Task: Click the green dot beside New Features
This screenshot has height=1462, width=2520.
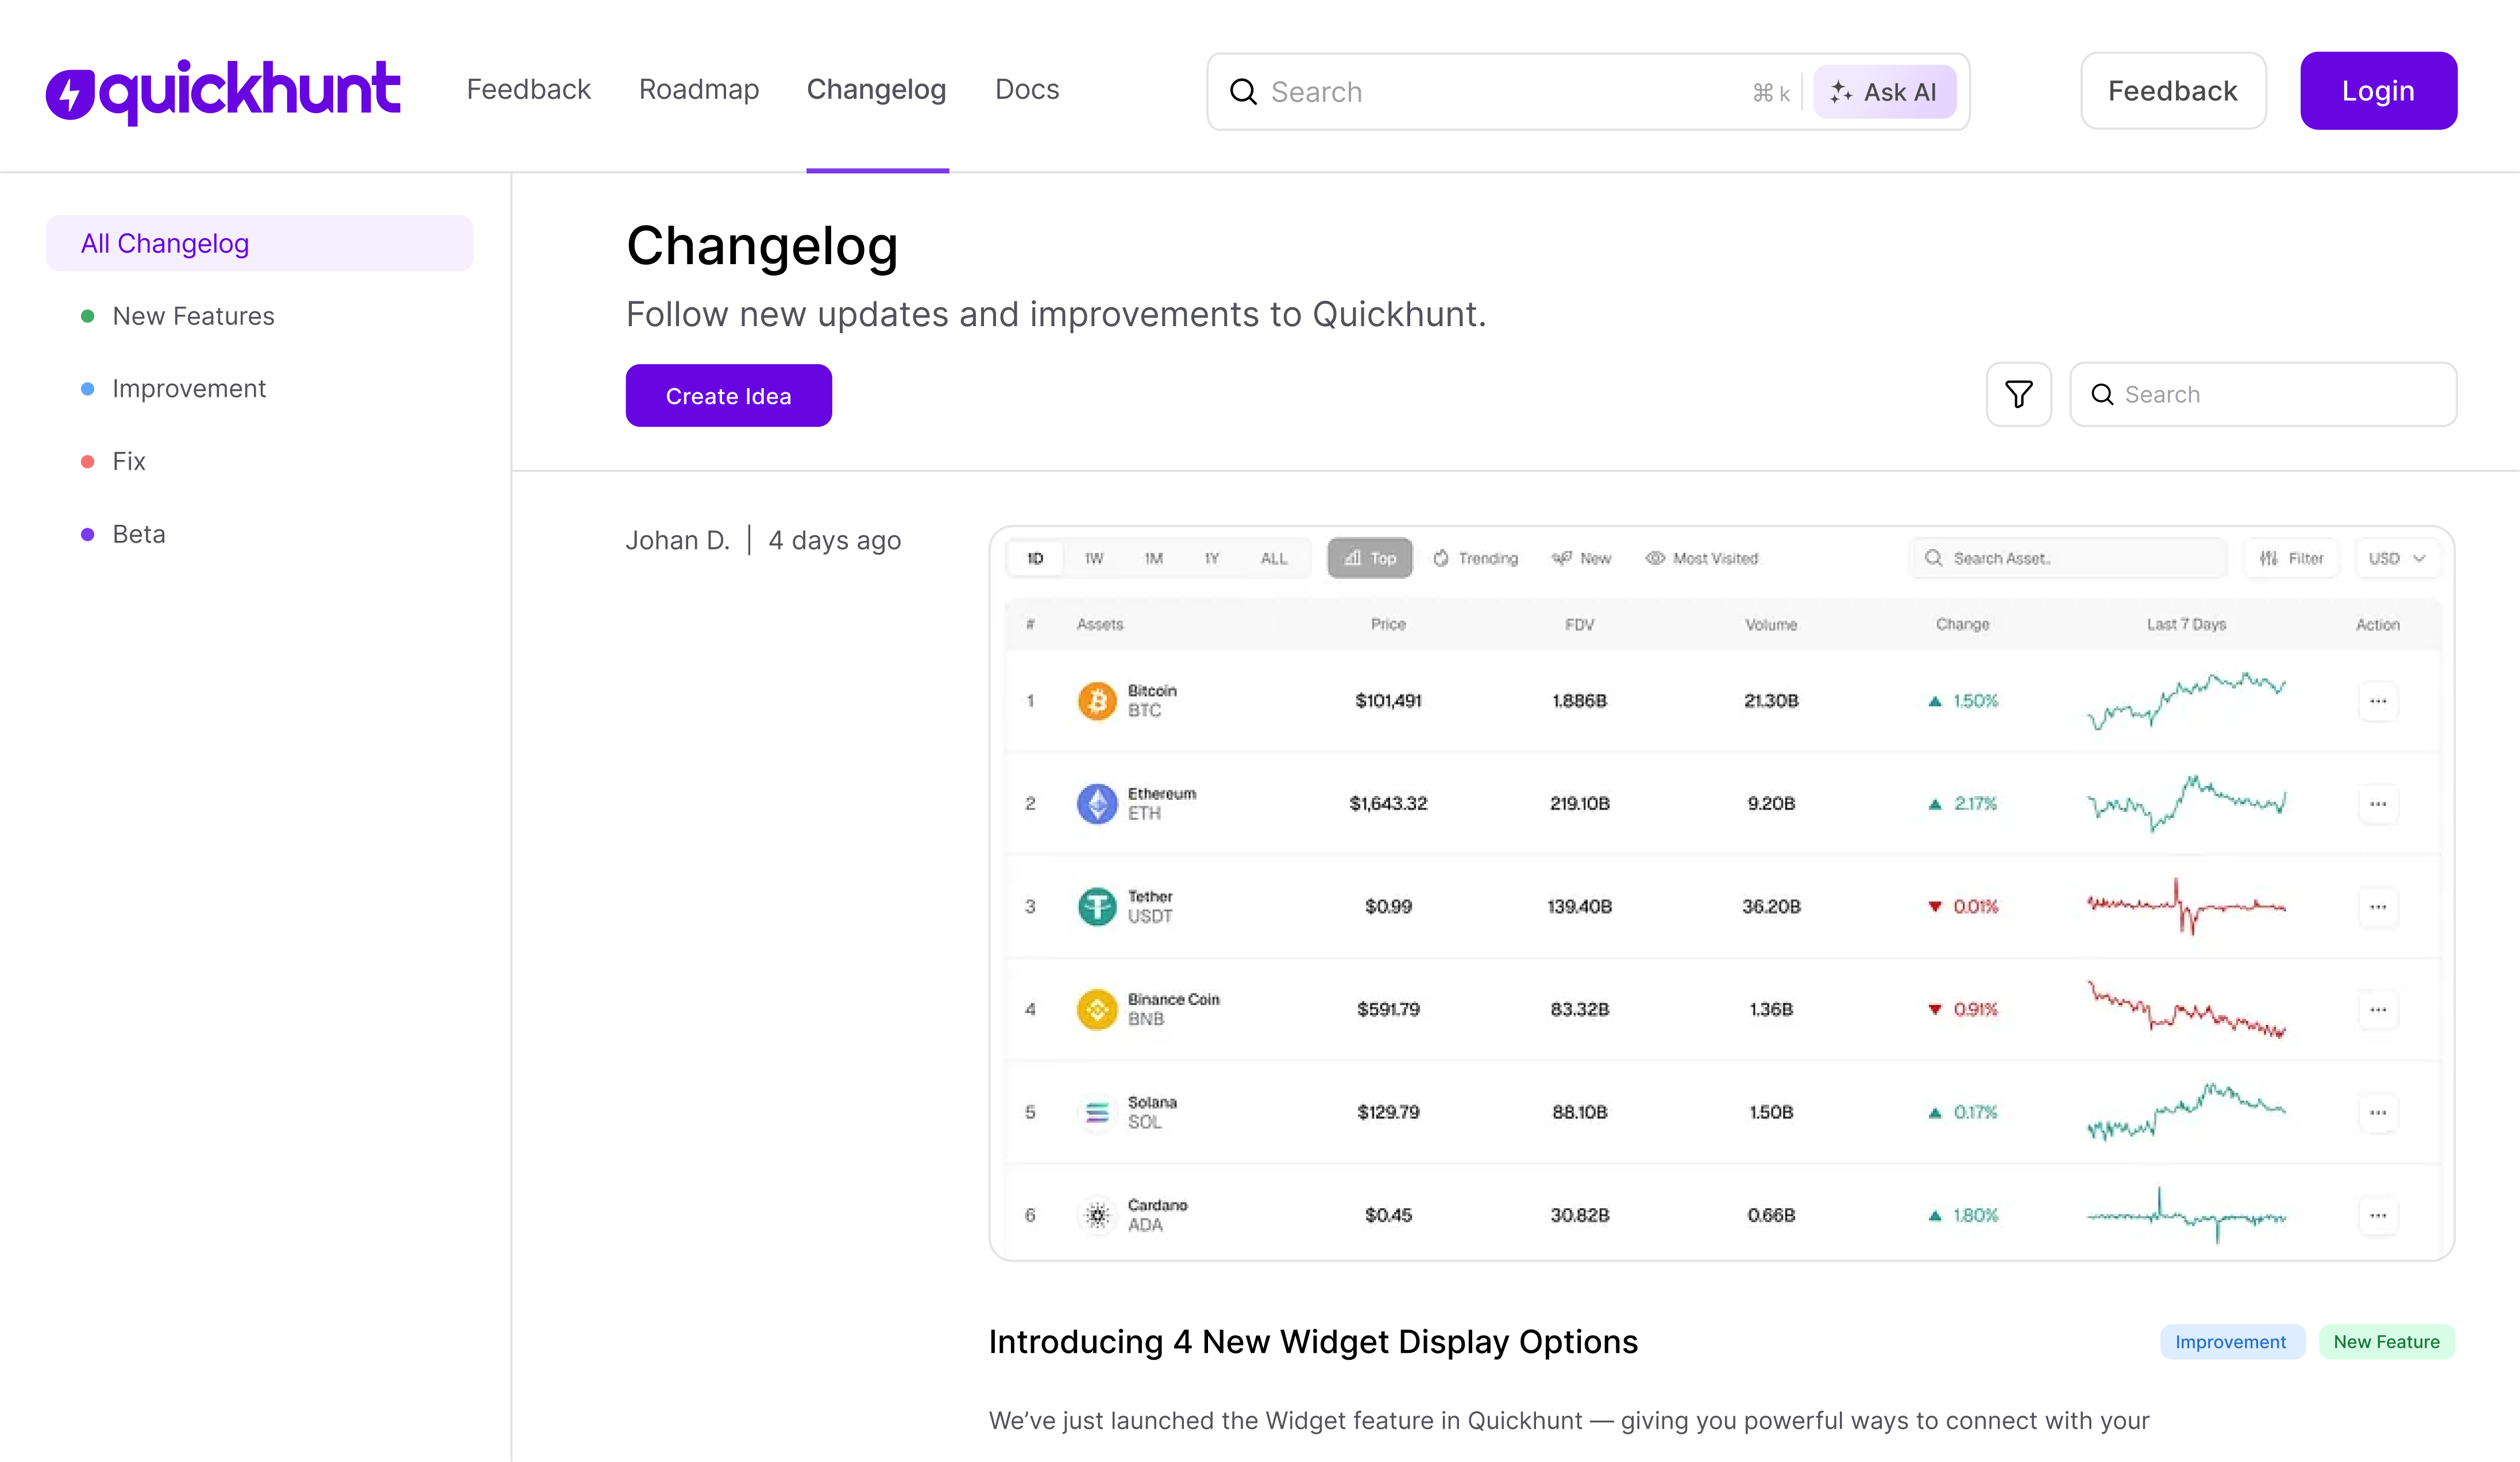Action: pos(87,316)
